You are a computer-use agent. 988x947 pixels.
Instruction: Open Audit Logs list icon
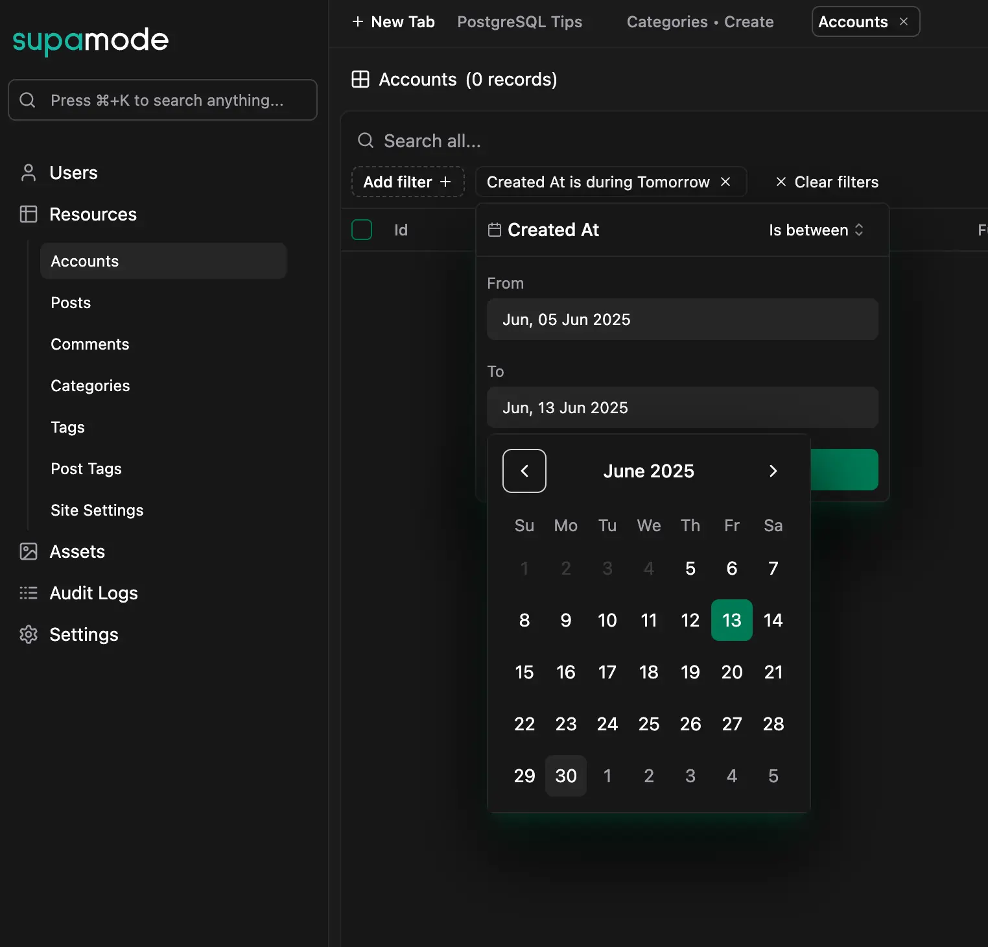point(29,593)
